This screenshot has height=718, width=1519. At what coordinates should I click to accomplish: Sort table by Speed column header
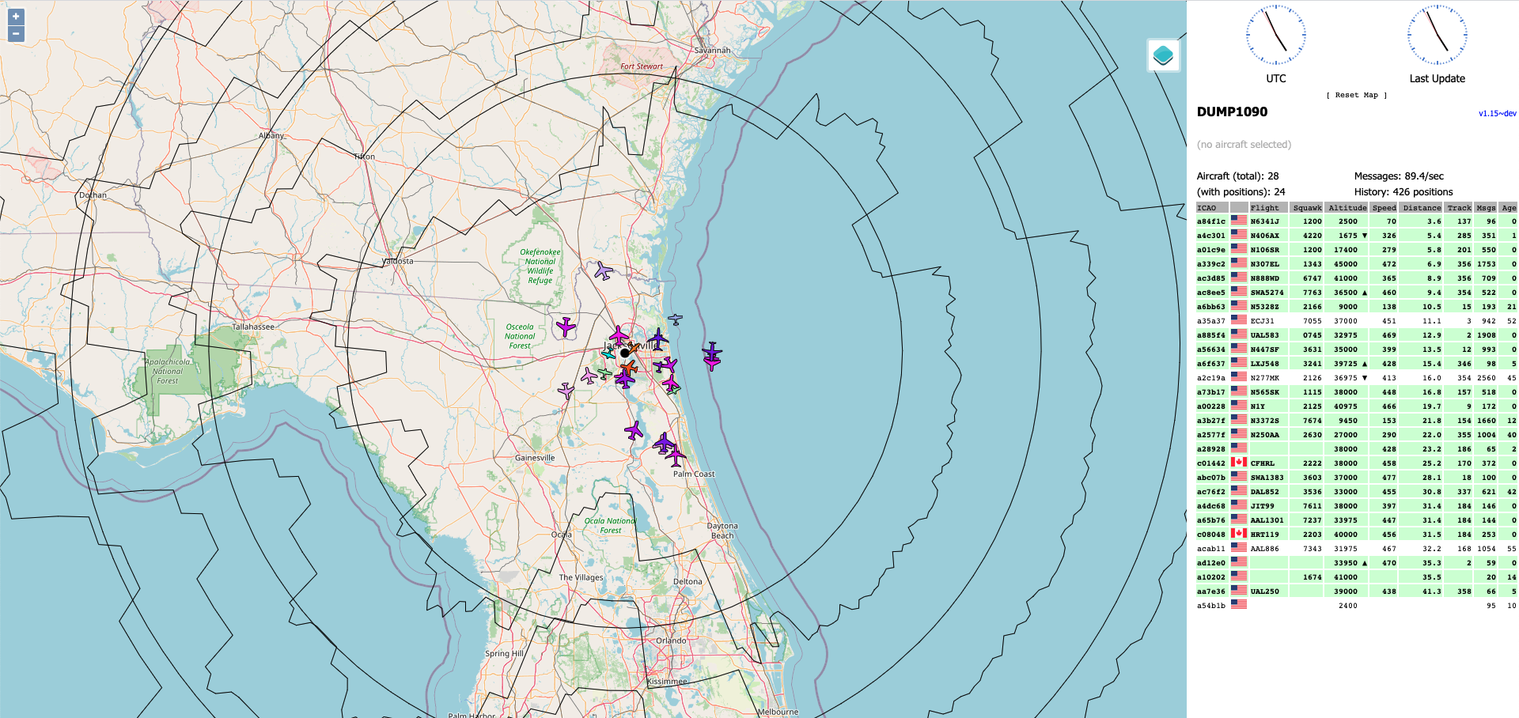pos(1385,208)
